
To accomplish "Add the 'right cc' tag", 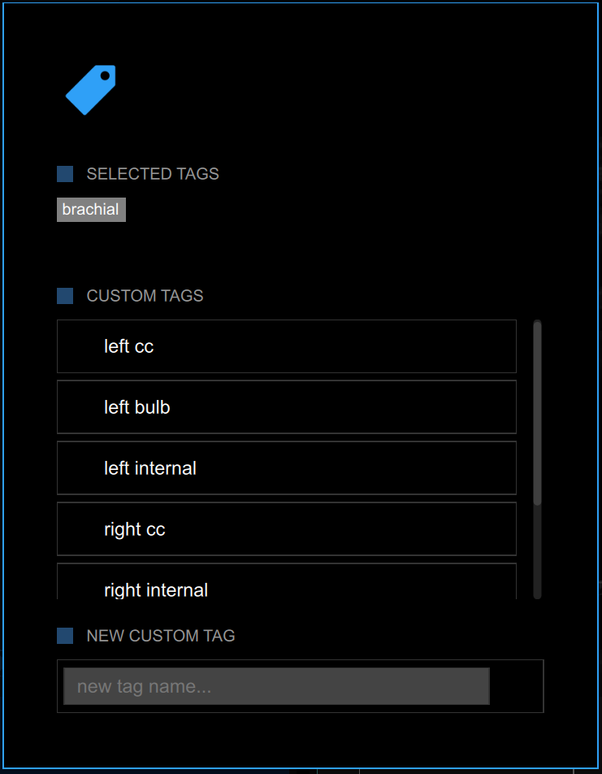I will (x=286, y=529).
